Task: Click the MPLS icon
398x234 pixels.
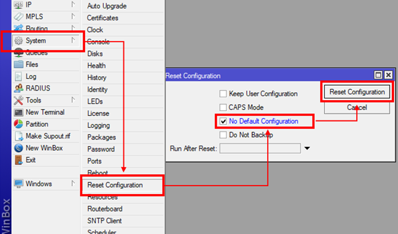Action: pos(18,17)
